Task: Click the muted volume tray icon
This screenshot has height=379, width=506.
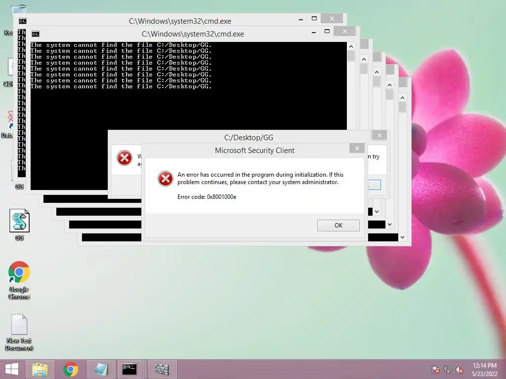Action: (x=460, y=369)
